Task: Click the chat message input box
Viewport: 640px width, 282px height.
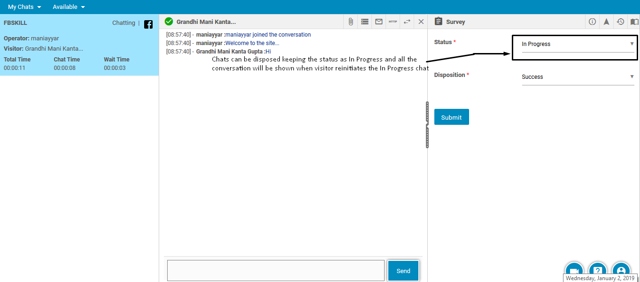Action: 276,271
